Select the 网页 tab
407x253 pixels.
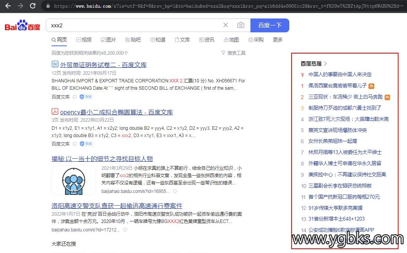tap(59, 40)
